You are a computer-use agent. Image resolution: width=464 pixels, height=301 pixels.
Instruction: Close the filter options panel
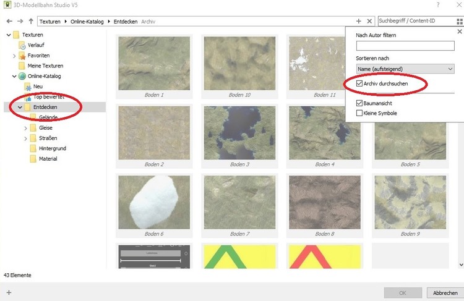click(x=460, y=32)
